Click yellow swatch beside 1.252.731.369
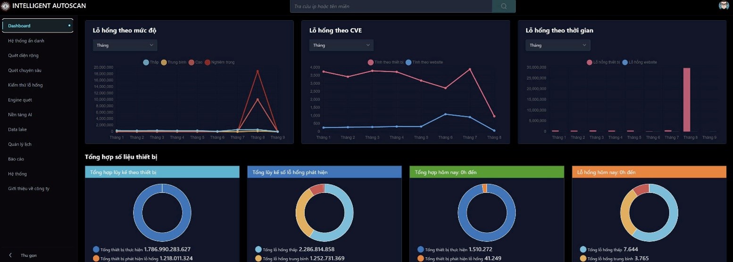The image size is (733, 262). click(258, 258)
